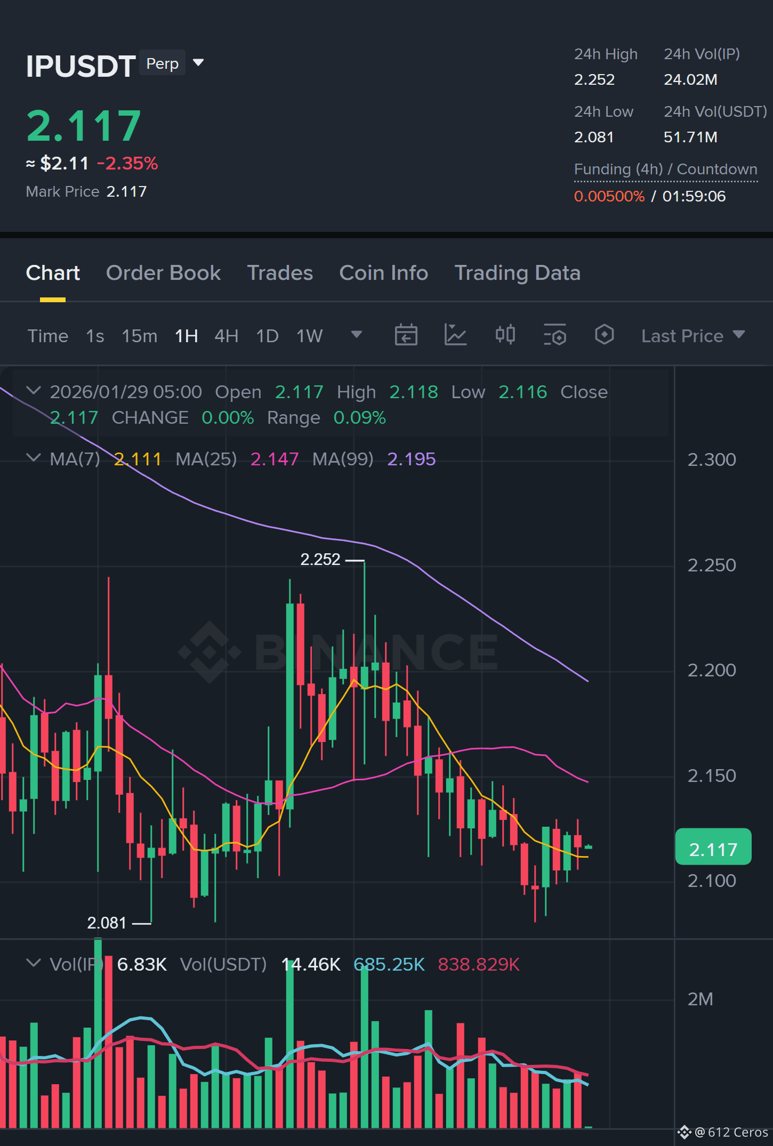Image resolution: width=773 pixels, height=1146 pixels.
Task: Collapse the MA indicator legend
Action: coord(34,458)
